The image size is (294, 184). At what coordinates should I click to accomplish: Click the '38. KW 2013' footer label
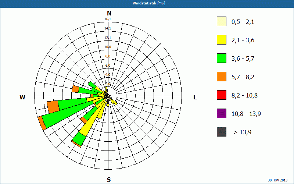click(x=277, y=180)
